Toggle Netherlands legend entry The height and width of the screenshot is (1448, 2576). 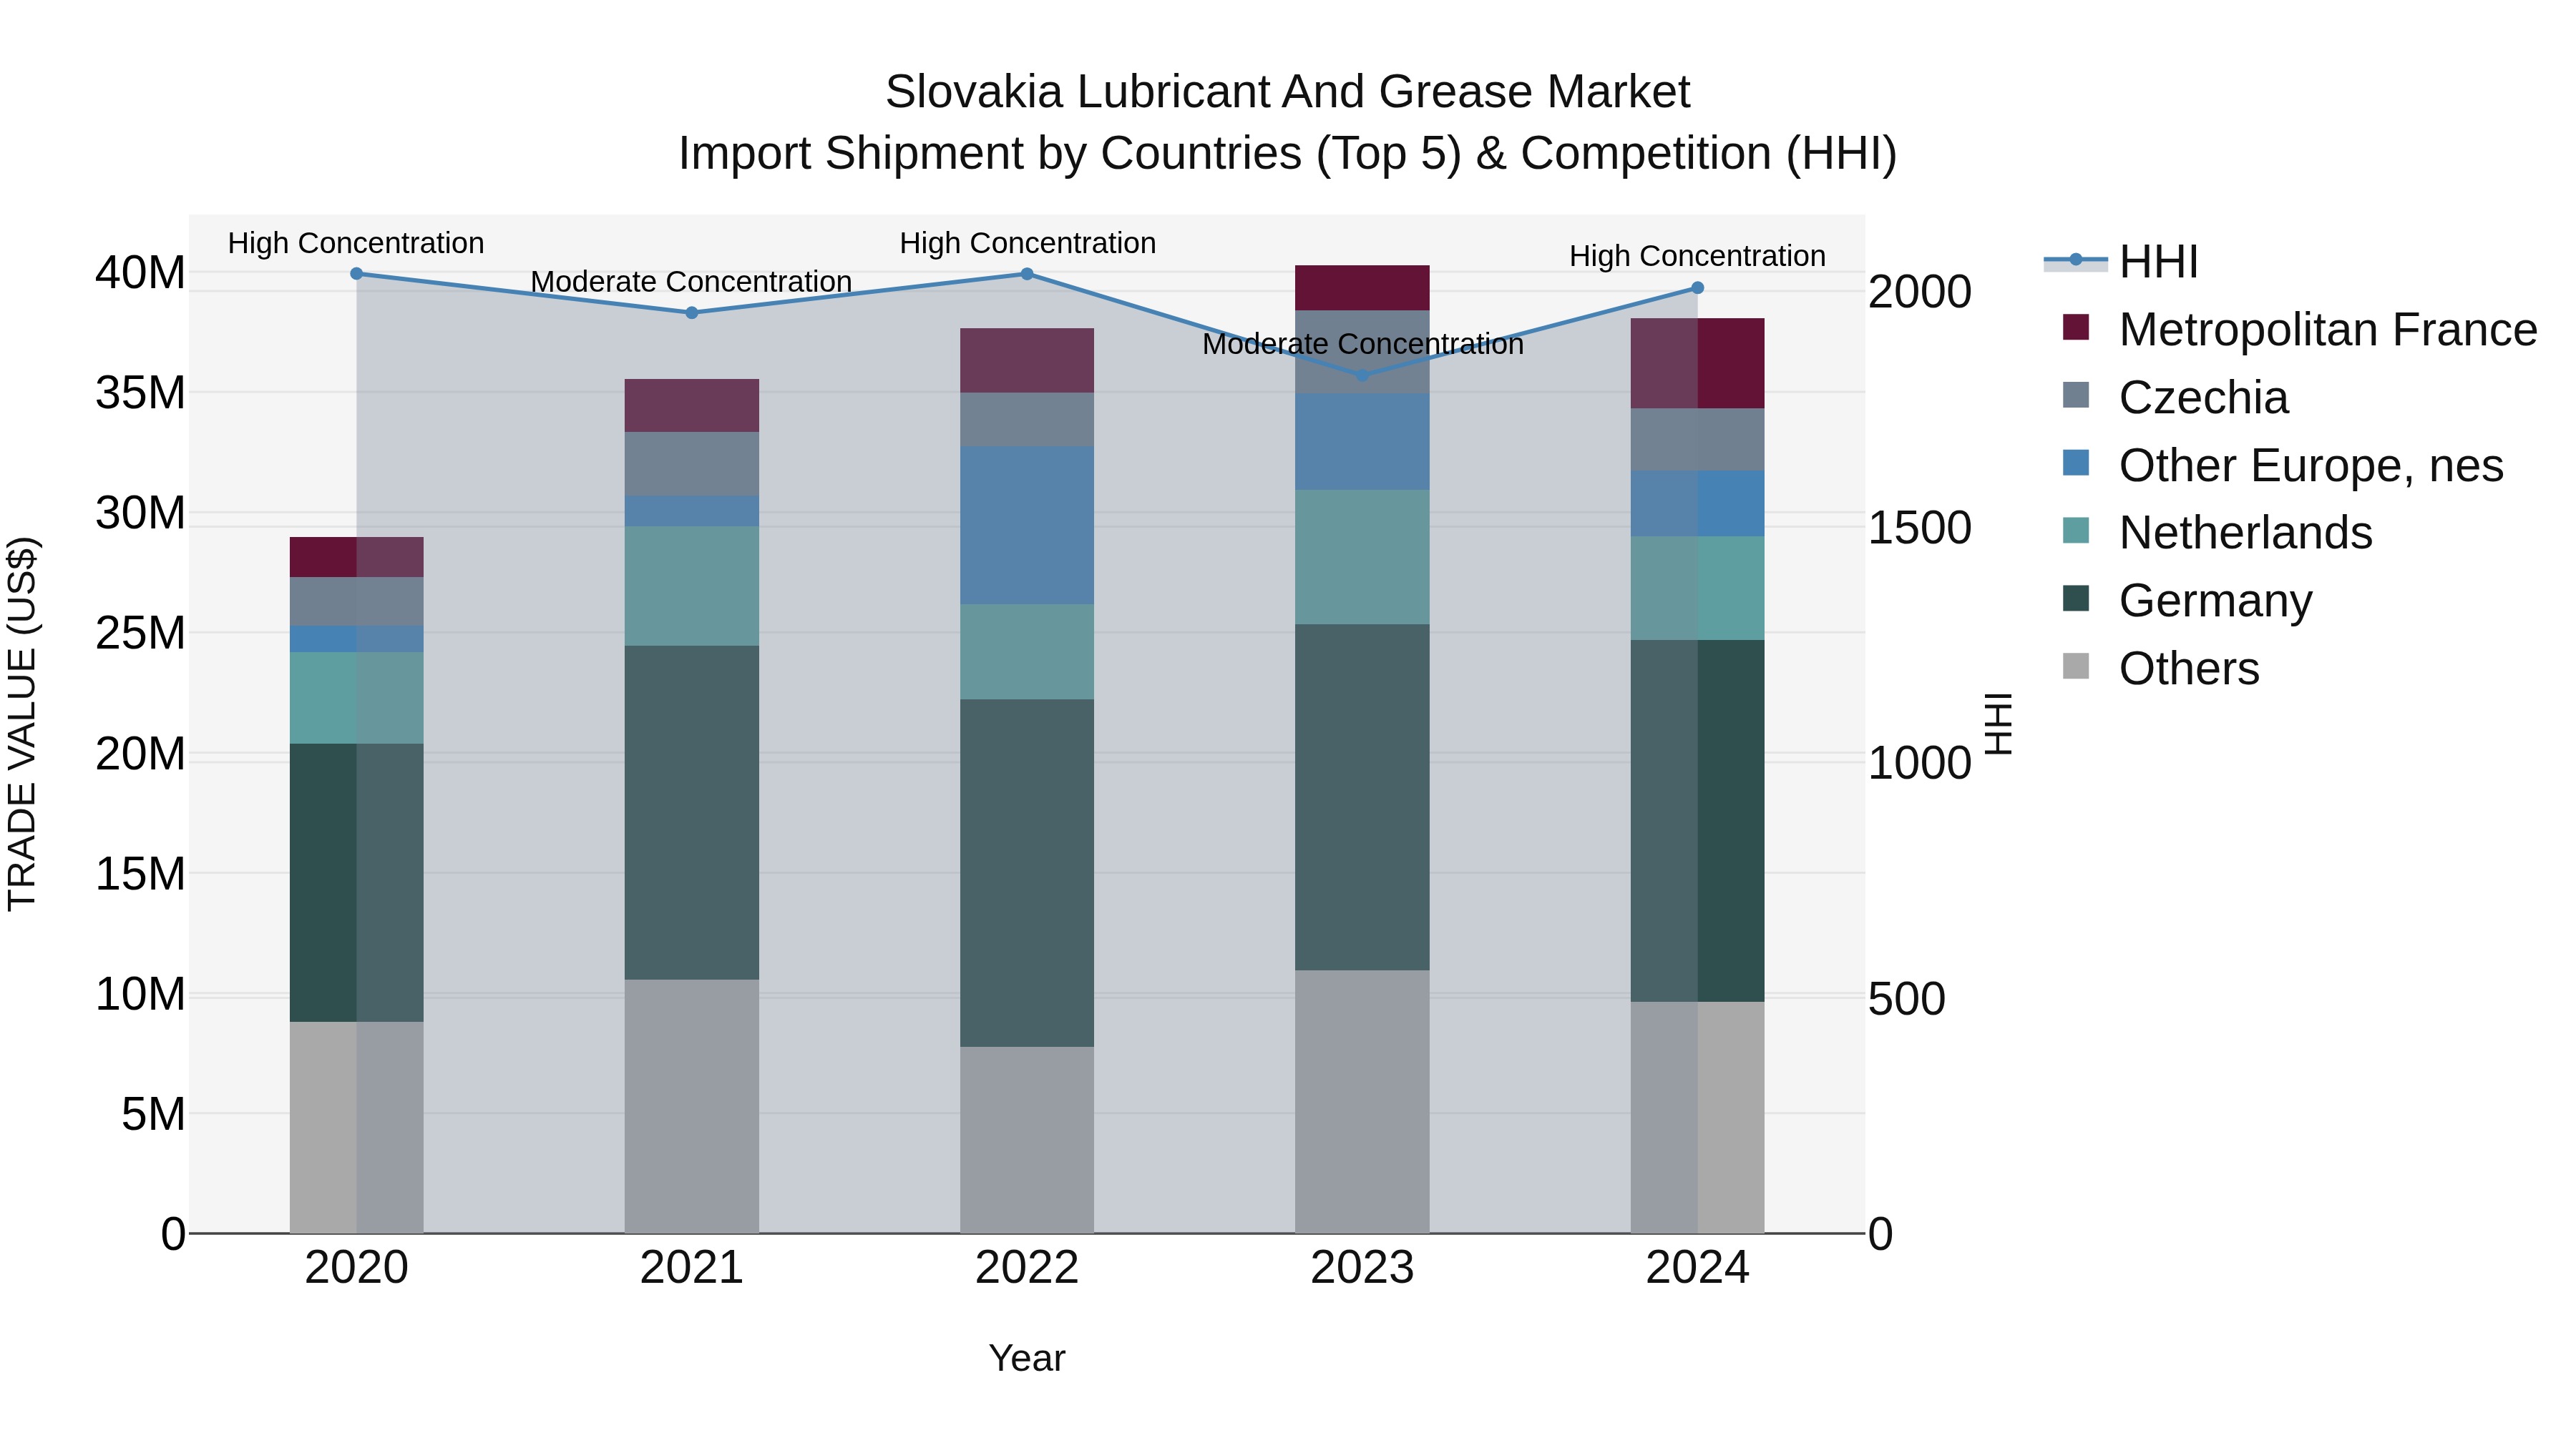pyautogui.click(x=2217, y=533)
